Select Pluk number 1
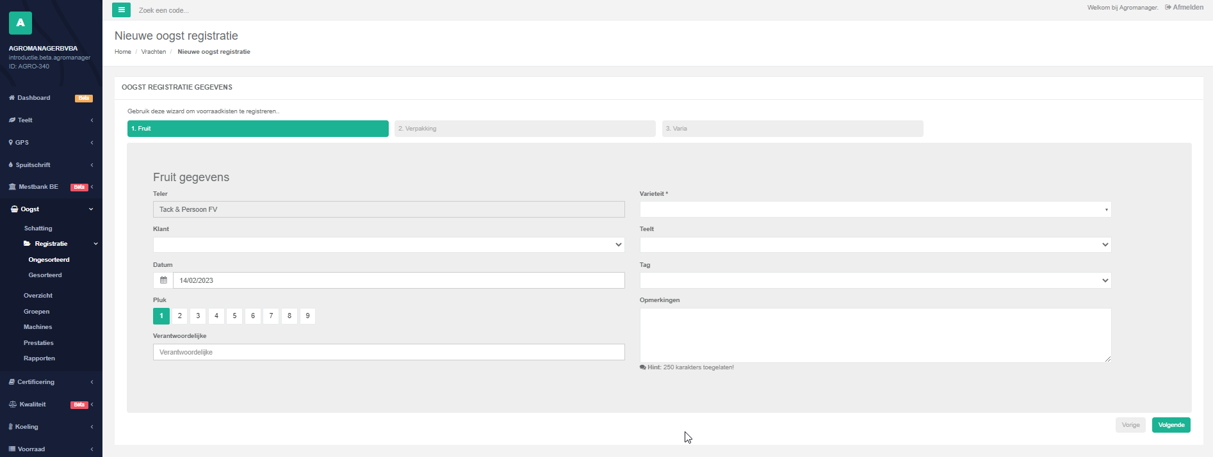1213x457 pixels. point(161,316)
